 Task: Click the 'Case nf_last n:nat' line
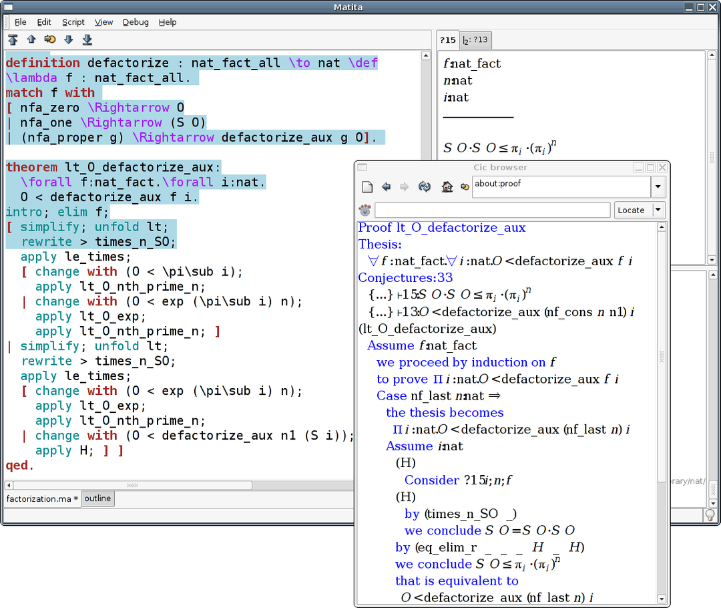(438, 396)
